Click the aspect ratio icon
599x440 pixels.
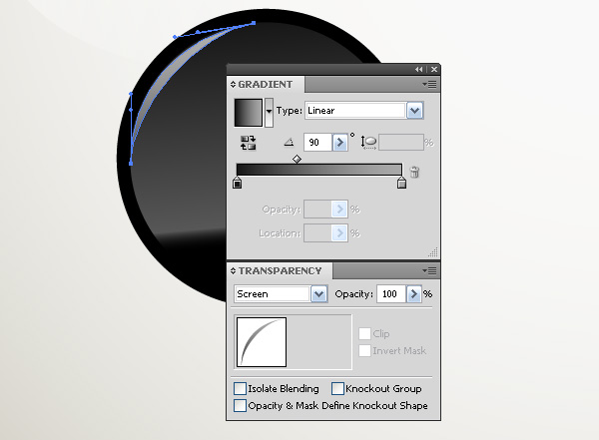(x=368, y=142)
